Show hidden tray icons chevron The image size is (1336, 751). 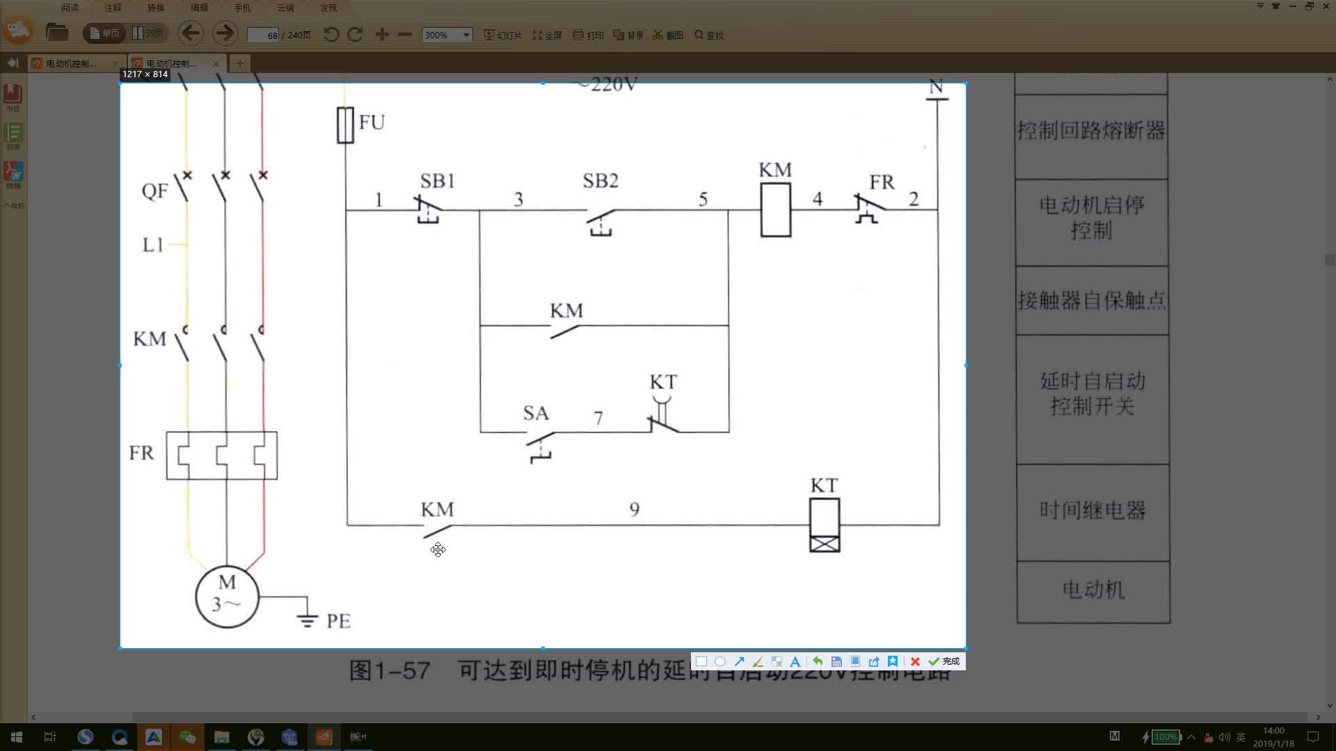[x=1192, y=737]
